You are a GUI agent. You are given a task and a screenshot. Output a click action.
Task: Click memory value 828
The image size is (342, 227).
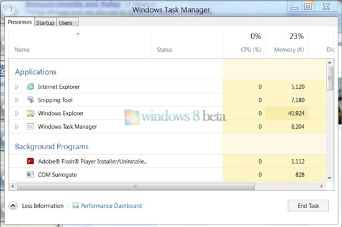pos(300,175)
